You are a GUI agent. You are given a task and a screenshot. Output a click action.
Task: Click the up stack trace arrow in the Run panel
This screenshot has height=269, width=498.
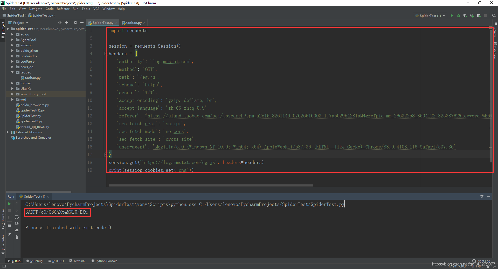coord(17,204)
